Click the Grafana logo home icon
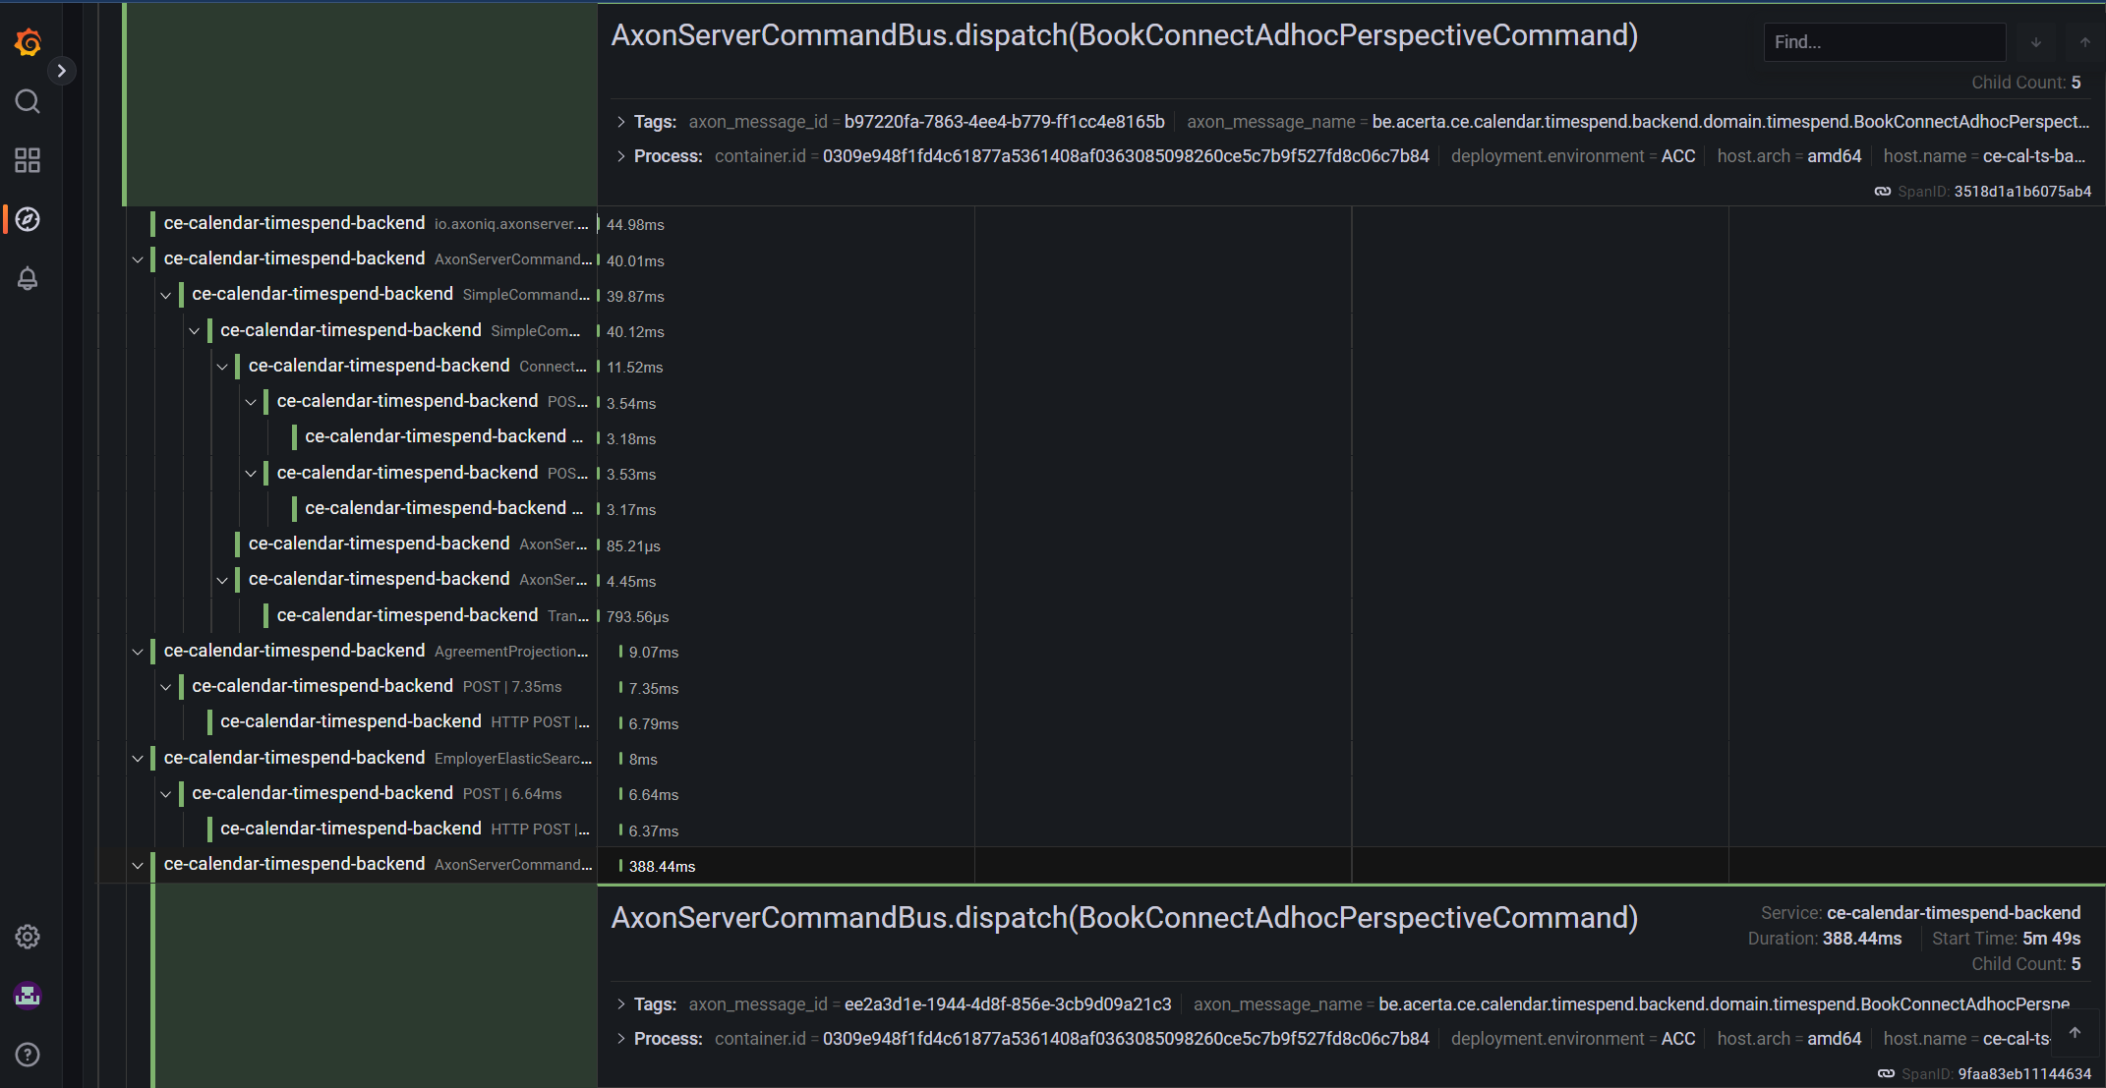Screen dimensions: 2106x1088 point(28,42)
